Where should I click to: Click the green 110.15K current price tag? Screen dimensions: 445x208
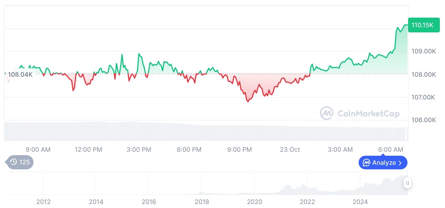point(423,25)
